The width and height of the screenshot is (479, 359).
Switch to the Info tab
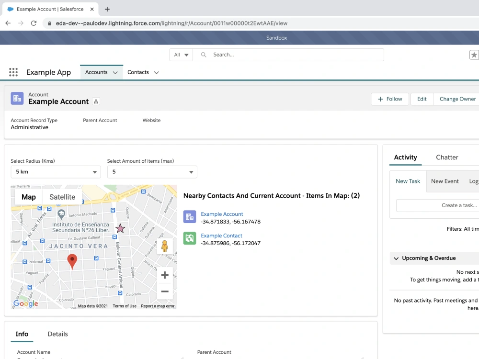point(22,334)
